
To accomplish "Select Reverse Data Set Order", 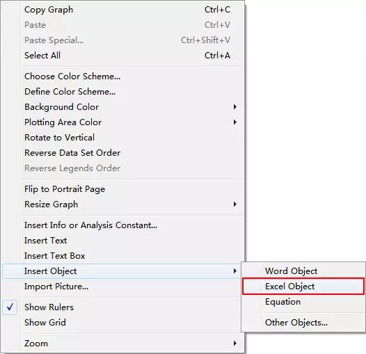I will (x=122, y=152).
